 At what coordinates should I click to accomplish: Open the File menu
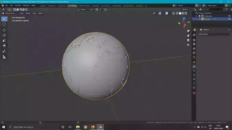point(7,5)
